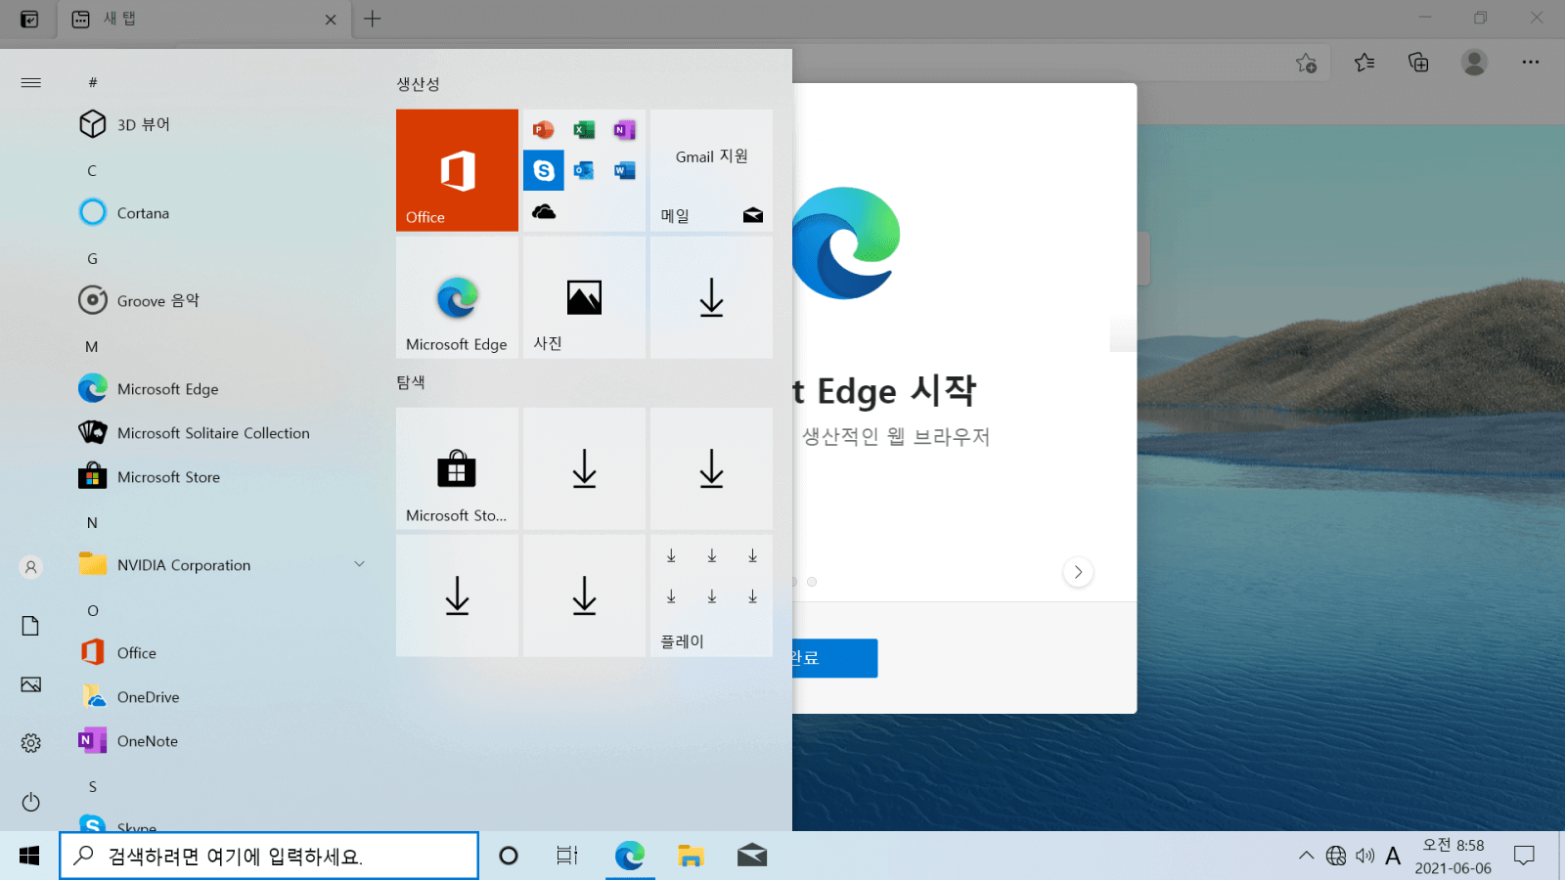This screenshot has height=880, width=1565.
Task: Open Documents from the Start sidebar
Action: pos(30,626)
